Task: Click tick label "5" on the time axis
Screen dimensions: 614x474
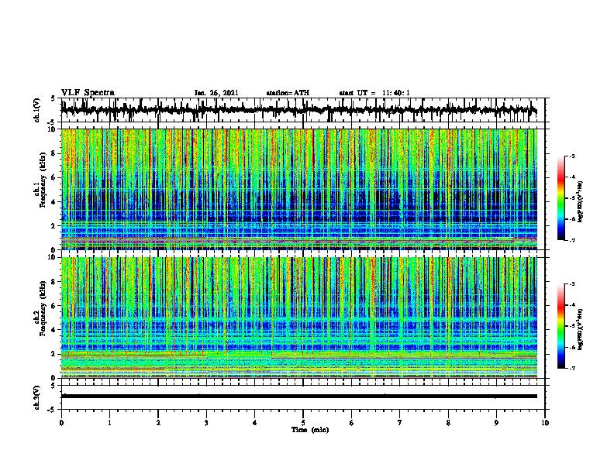Action: pyautogui.click(x=303, y=423)
